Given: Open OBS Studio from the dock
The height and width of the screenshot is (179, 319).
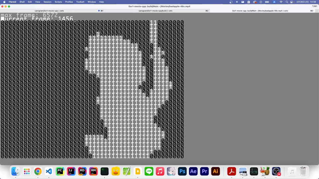Looking at the screenshot, I should click(x=276, y=171).
